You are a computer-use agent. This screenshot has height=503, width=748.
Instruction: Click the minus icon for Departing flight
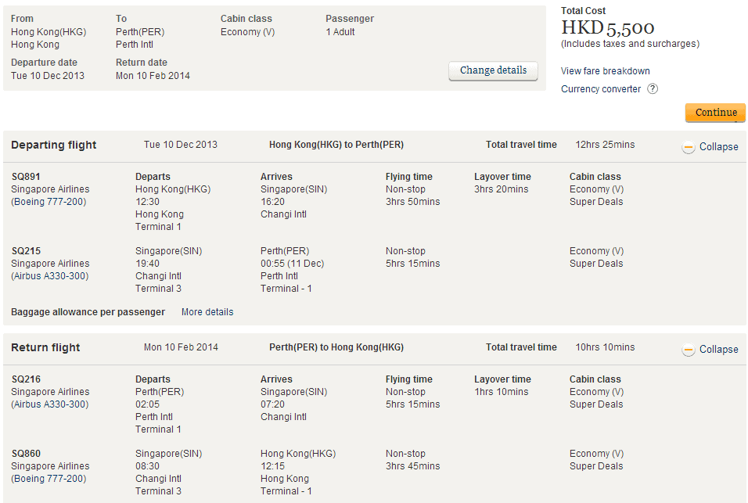click(x=689, y=147)
